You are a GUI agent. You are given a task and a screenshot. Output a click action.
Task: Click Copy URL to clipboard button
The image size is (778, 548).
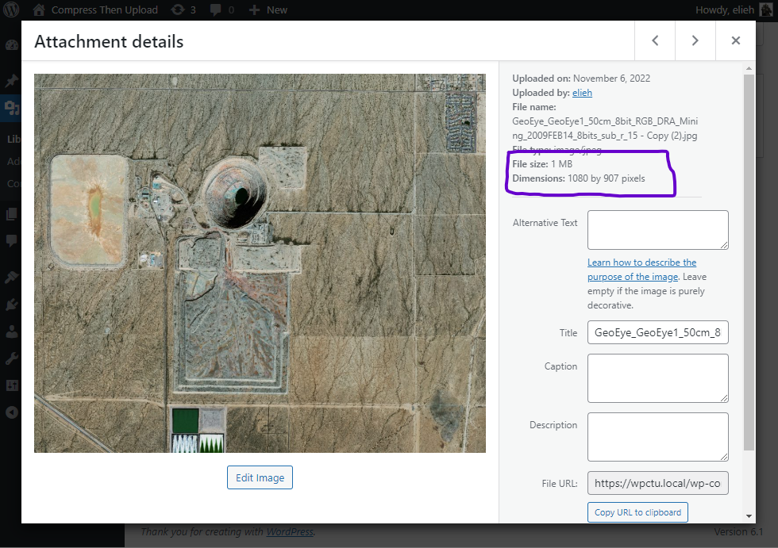pyautogui.click(x=637, y=512)
